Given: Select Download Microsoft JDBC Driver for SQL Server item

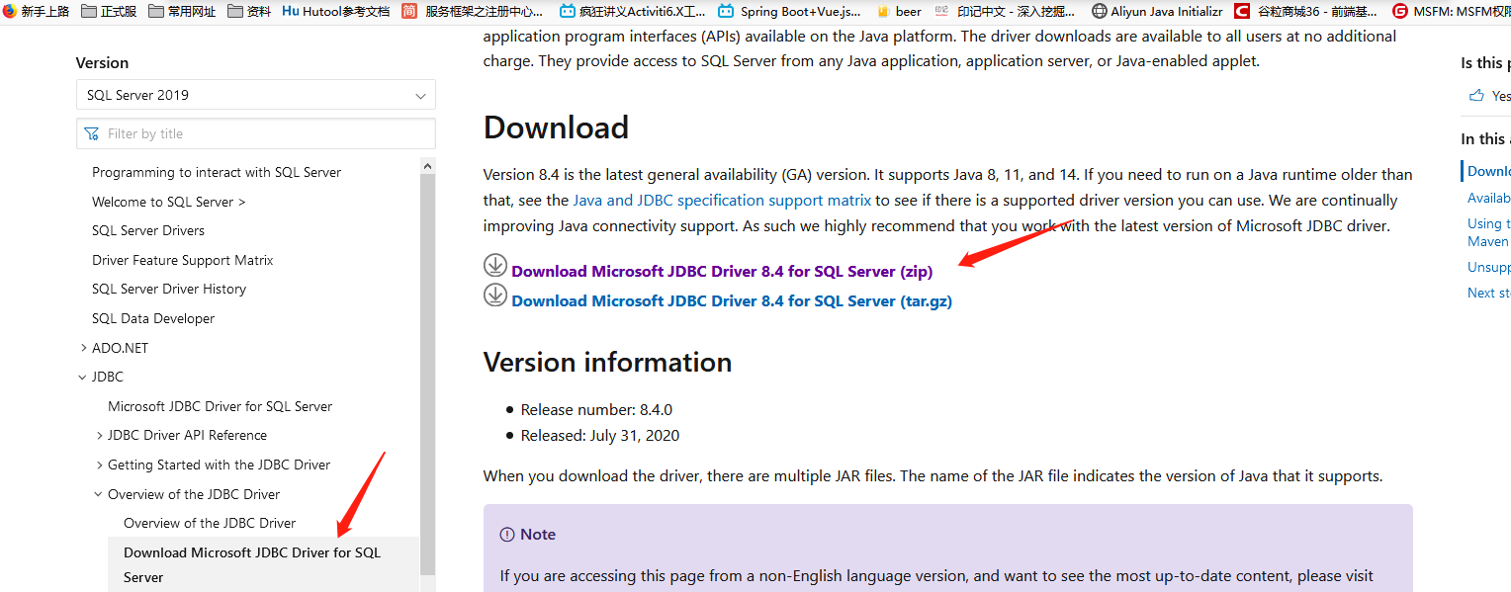Looking at the screenshot, I should click(263, 564).
